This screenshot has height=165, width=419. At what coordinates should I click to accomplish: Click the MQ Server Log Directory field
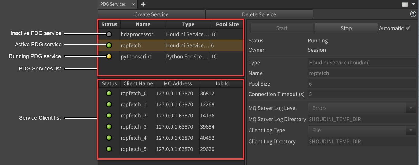coord(362,119)
